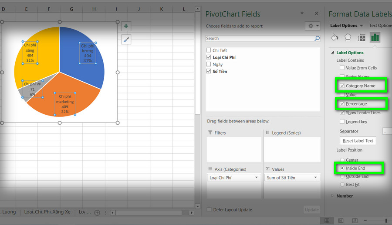Toggle the Percentage checkbox
Screen dimensions: 392x225
coord(342,103)
